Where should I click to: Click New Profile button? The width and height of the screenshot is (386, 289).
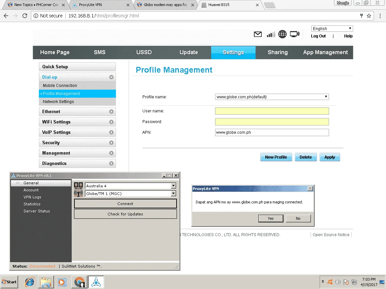pos(276,157)
